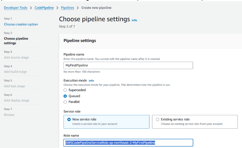Click the 'Step 2 of 7' text

[x=67, y=26]
